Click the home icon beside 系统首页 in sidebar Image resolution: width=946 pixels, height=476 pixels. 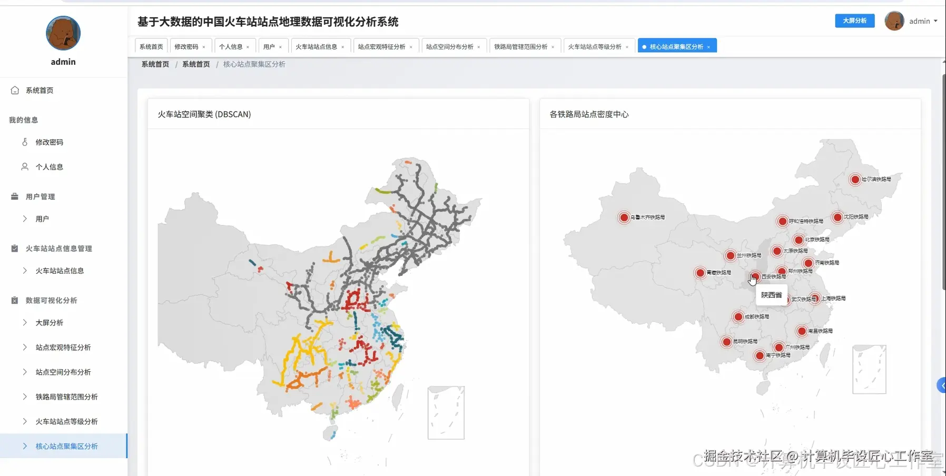tap(15, 90)
